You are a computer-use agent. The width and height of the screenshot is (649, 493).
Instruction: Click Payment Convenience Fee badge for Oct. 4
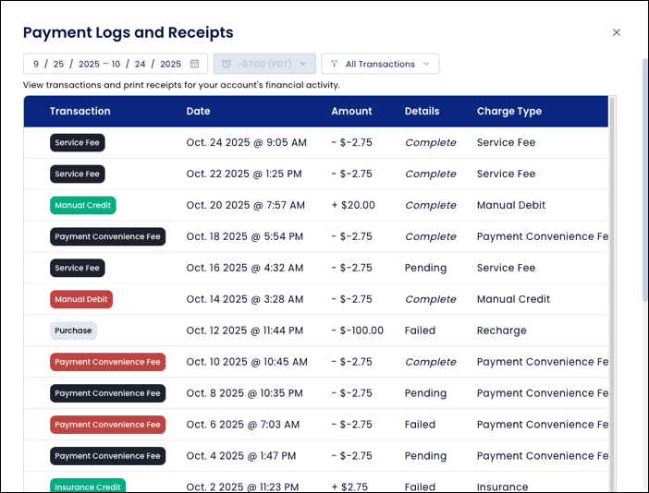[107, 456]
